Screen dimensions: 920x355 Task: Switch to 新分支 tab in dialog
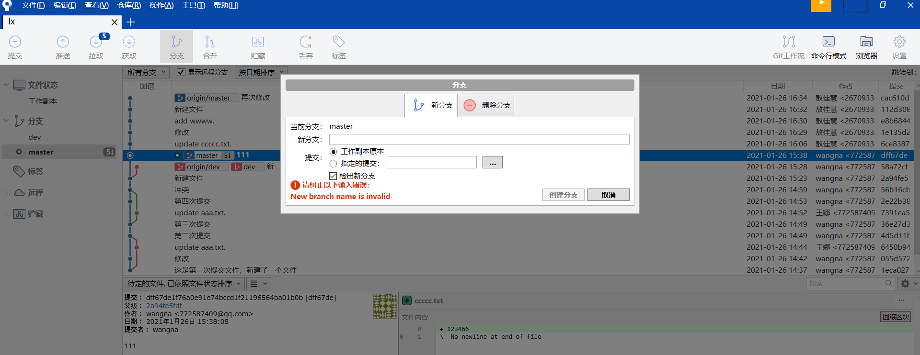(x=431, y=105)
